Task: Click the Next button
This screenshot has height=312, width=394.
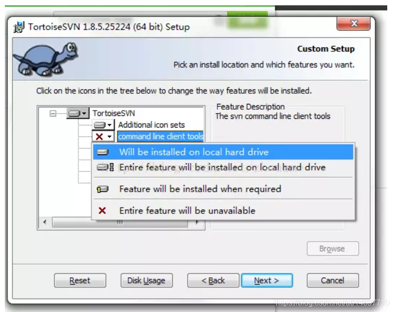Action: (x=267, y=280)
